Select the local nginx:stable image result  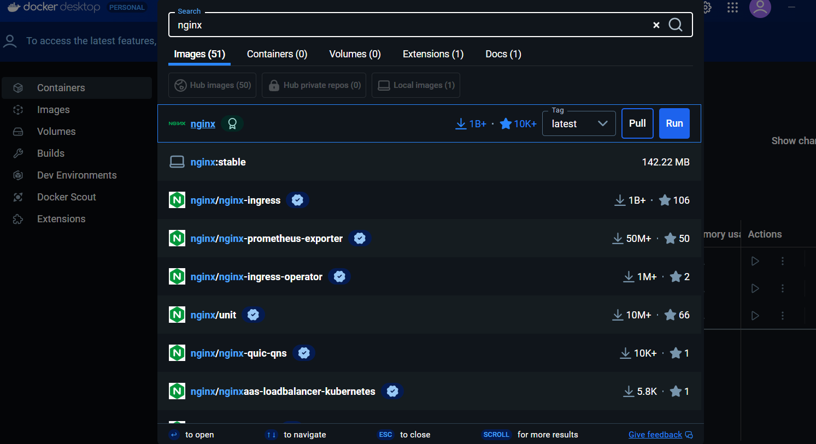tap(218, 162)
